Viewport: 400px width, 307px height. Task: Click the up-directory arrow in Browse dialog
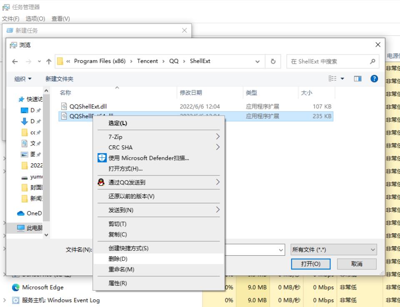[49, 62]
